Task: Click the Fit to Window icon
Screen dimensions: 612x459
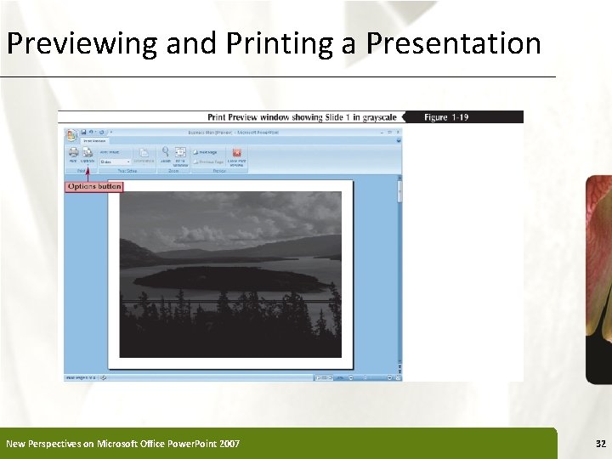Action: 180,152
